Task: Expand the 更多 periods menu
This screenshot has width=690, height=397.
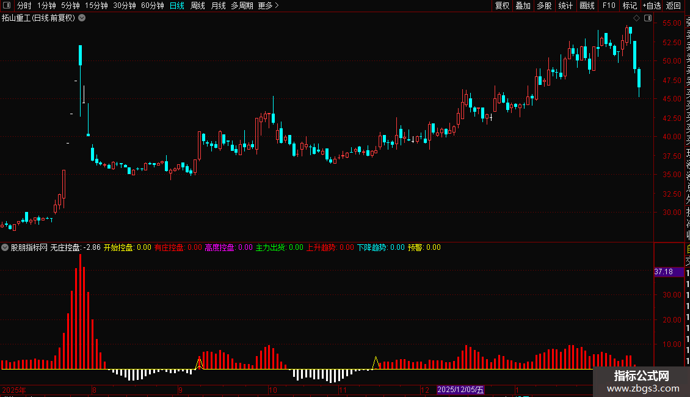Action: pyautogui.click(x=268, y=5)
